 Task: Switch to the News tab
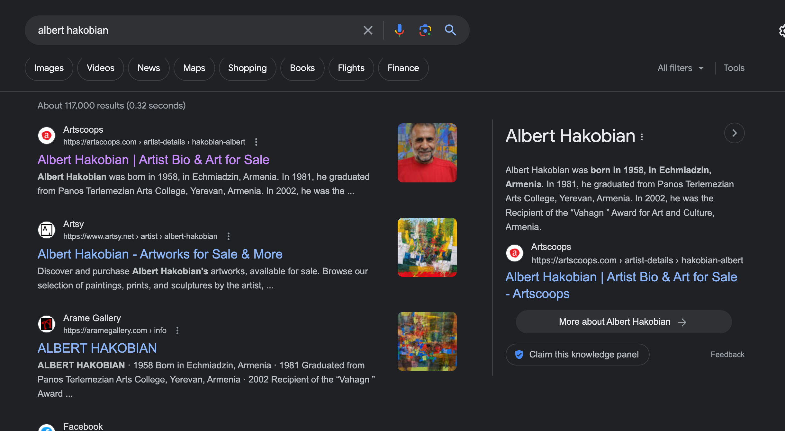click(149, 68)
